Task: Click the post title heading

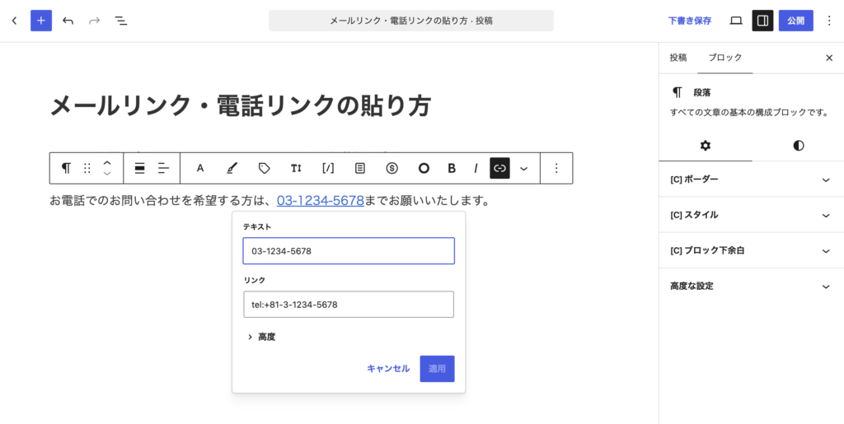Action: coord(240,105)
